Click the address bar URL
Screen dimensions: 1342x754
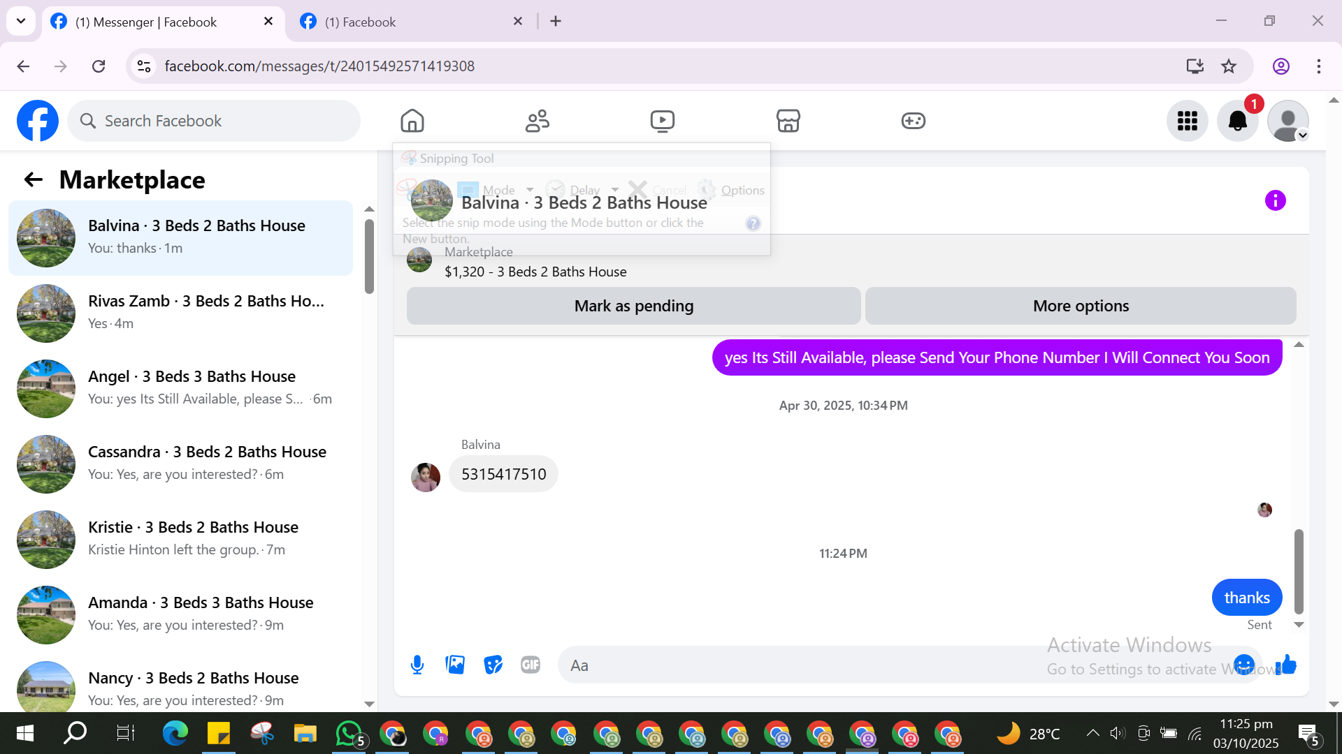click(319, 66)
